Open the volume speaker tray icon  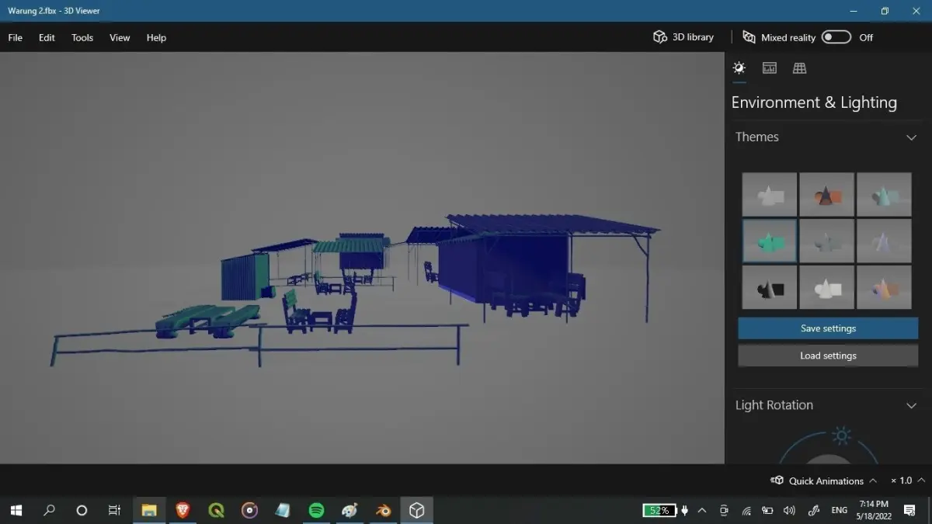coord(789,510)
